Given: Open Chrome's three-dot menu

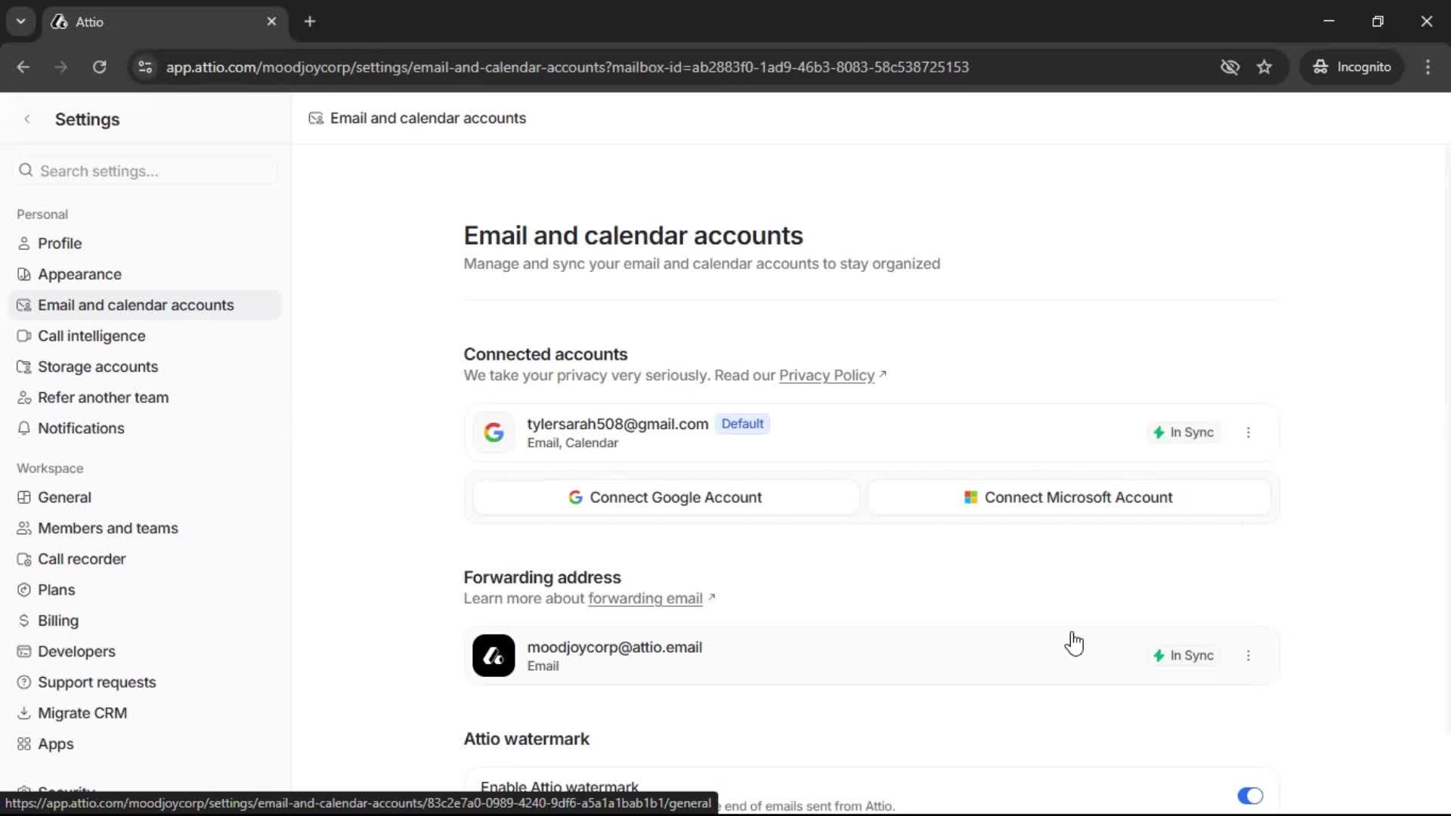Looking at the screenshot, I should tap(1428, 66).
